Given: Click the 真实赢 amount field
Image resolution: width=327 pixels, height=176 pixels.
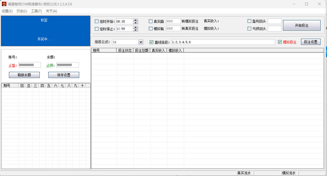Looking at the screenshot, I should [x=173, y=21].
